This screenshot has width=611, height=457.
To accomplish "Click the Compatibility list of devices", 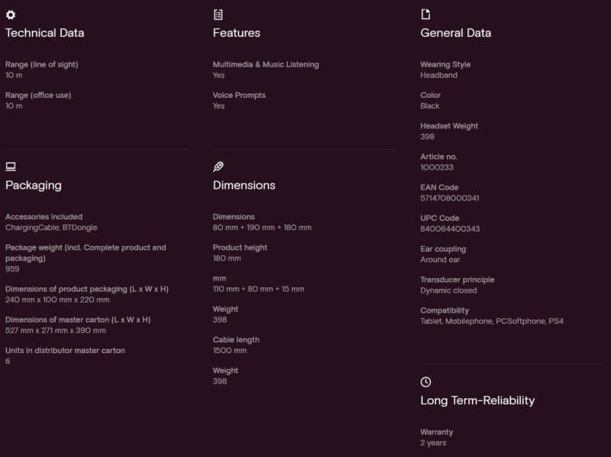I will point(492,321).
